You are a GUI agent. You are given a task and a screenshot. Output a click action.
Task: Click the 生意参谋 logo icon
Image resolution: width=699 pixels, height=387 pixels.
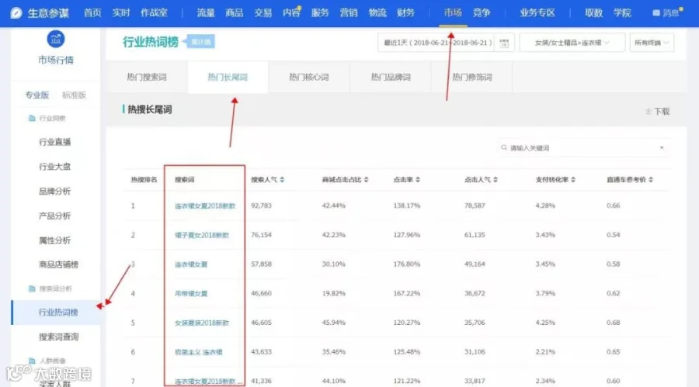16,13
